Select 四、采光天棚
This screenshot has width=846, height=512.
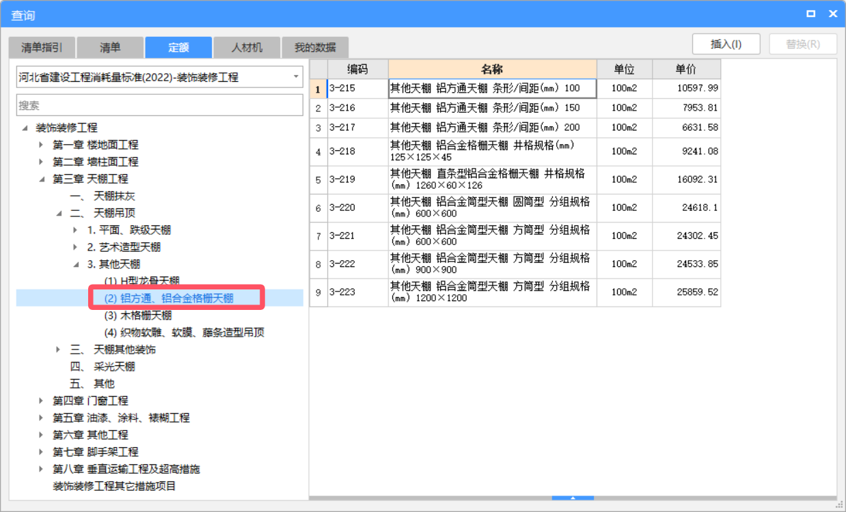[x=103, y=367]
